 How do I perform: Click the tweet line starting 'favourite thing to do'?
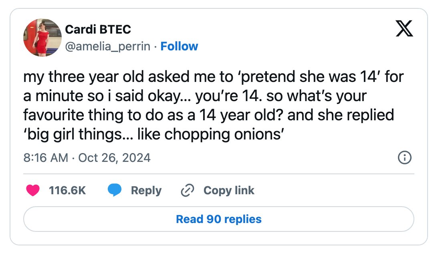coord(209,116)
